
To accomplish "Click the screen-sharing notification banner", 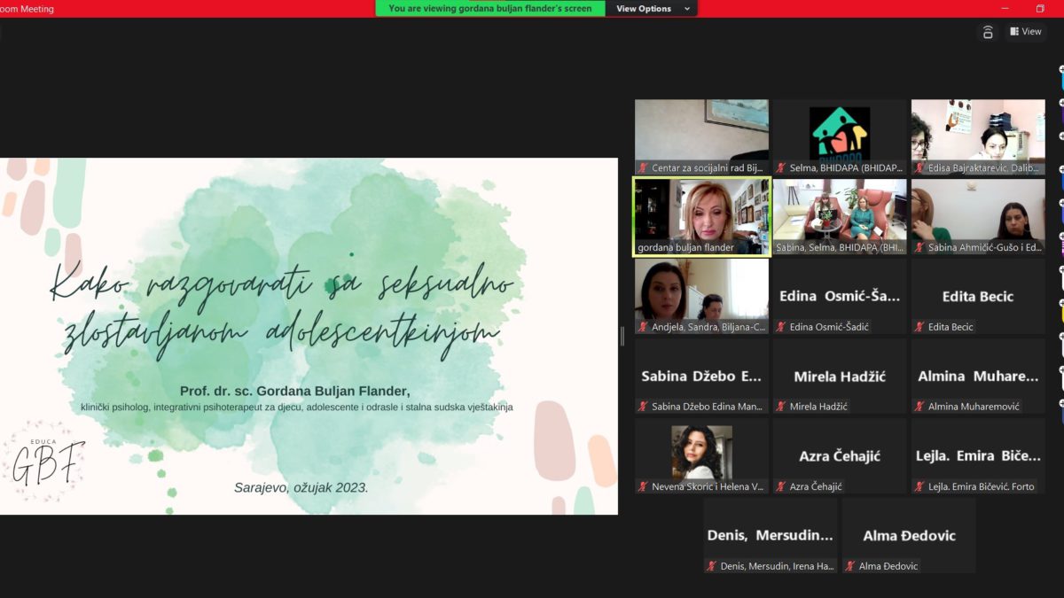I will 490,9.
